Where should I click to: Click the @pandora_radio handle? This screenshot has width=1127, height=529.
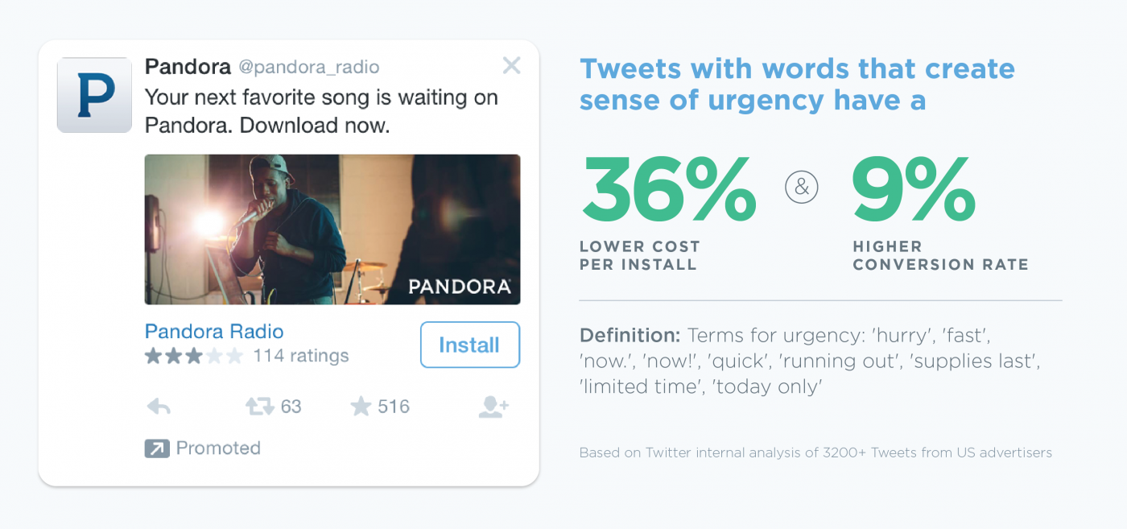309,67
